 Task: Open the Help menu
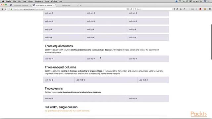60,1
